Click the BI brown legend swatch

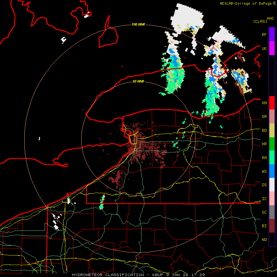[272, 226]
